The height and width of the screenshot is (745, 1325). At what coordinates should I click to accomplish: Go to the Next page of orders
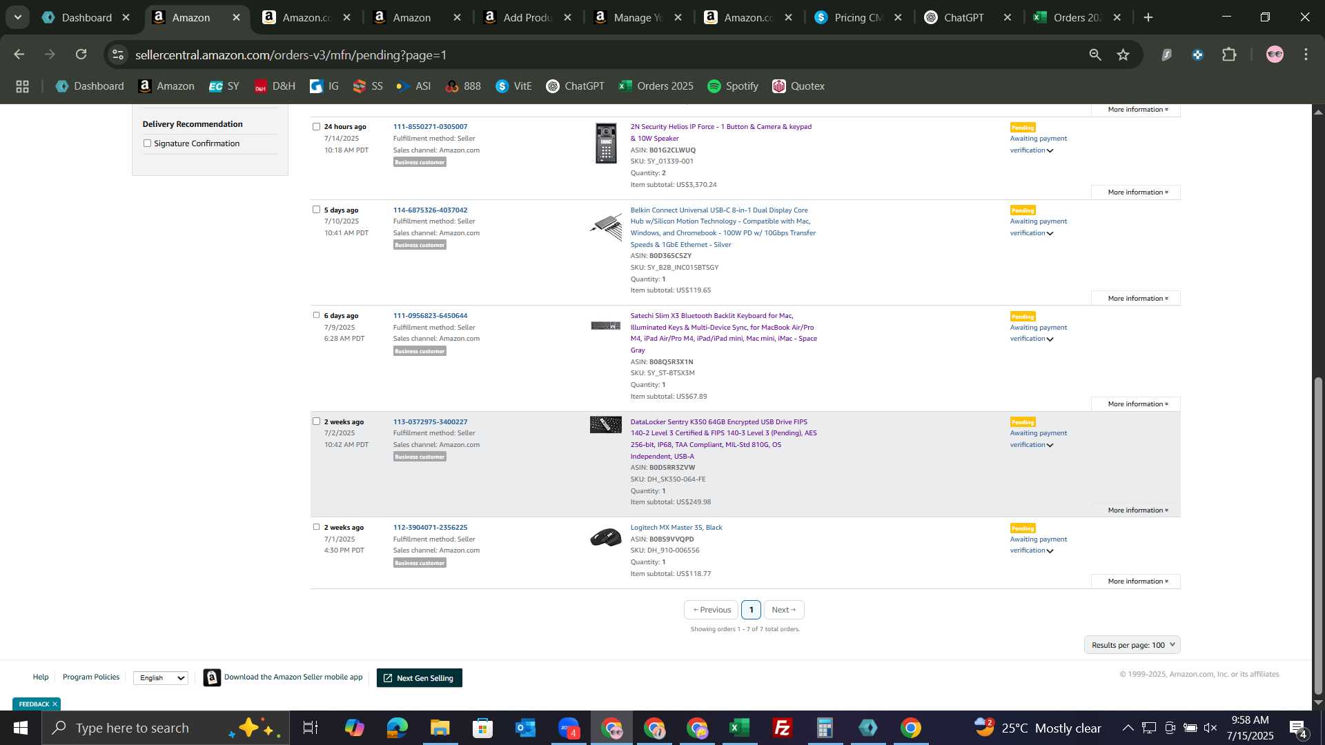[783, 610]
